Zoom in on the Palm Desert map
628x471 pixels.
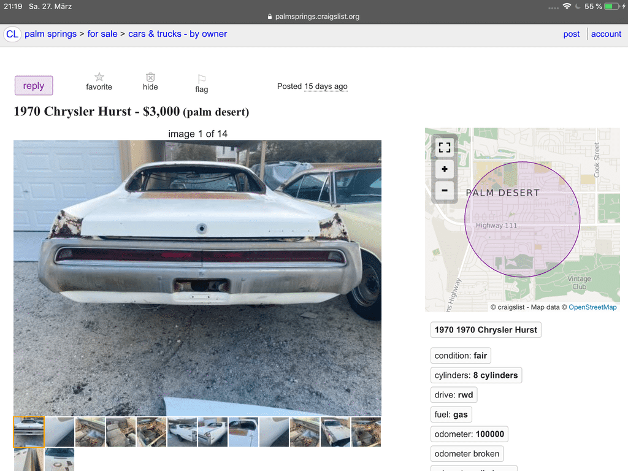pyautogui.click(x=444, y=169)
